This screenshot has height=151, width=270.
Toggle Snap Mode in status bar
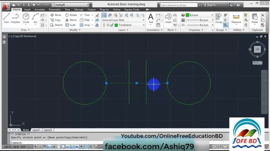40,147
